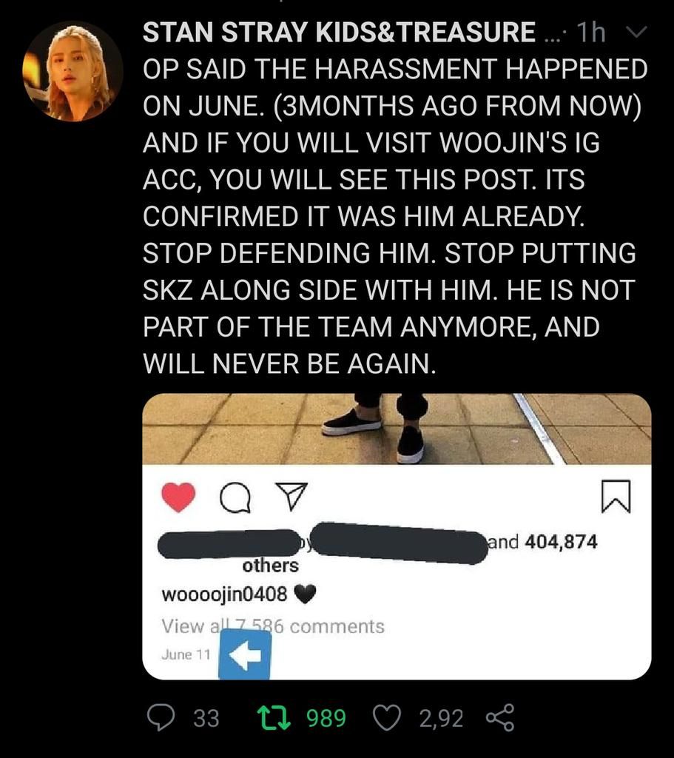Tap the Instagram paper plane send icon
Viewport: 674px width, 758px height.
coord(291,496)
